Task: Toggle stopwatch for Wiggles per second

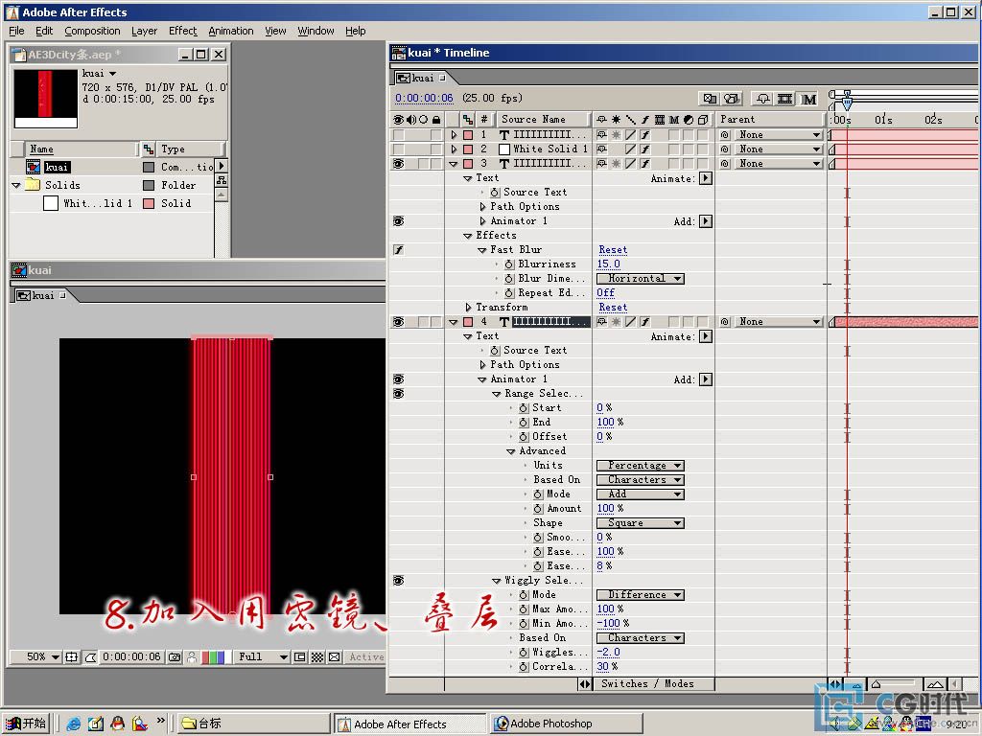Action: [524, 653]
